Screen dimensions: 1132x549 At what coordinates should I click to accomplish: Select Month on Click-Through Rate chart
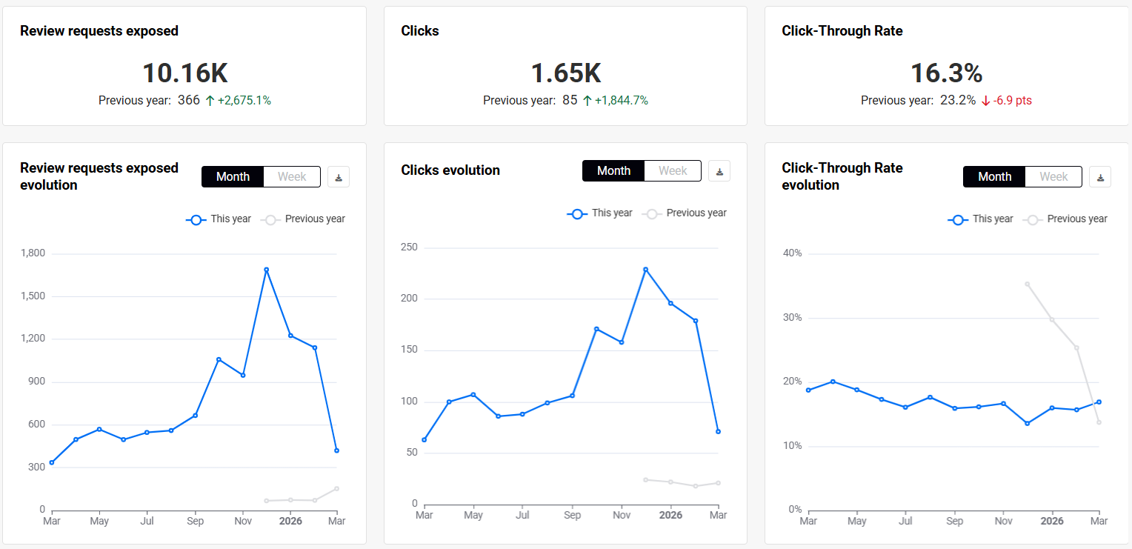tap(994, 177)
